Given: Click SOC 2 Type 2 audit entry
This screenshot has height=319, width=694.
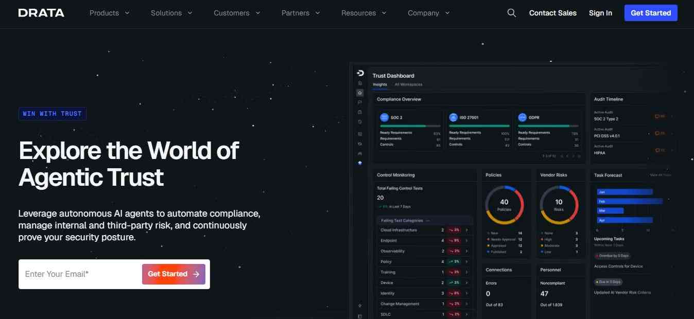Looking at the screenshot, I should (606, 119).
